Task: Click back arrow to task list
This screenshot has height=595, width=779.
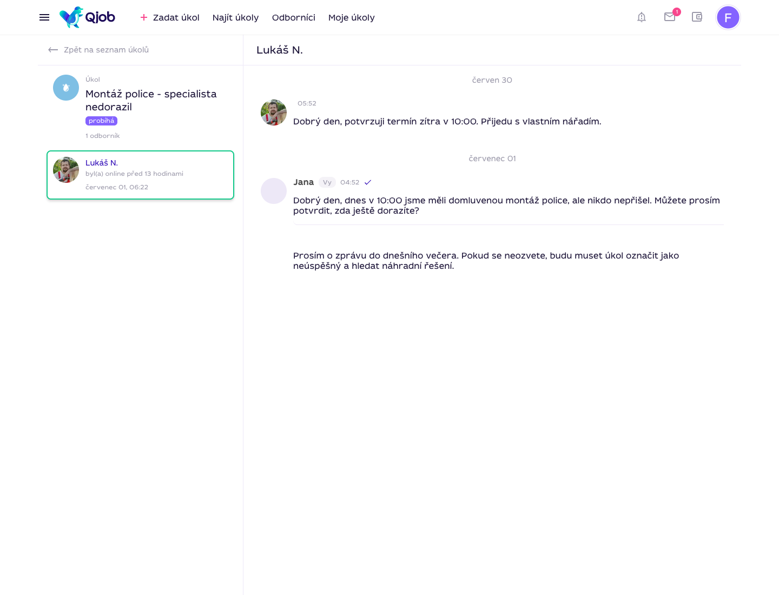Action: coord(53,50)
